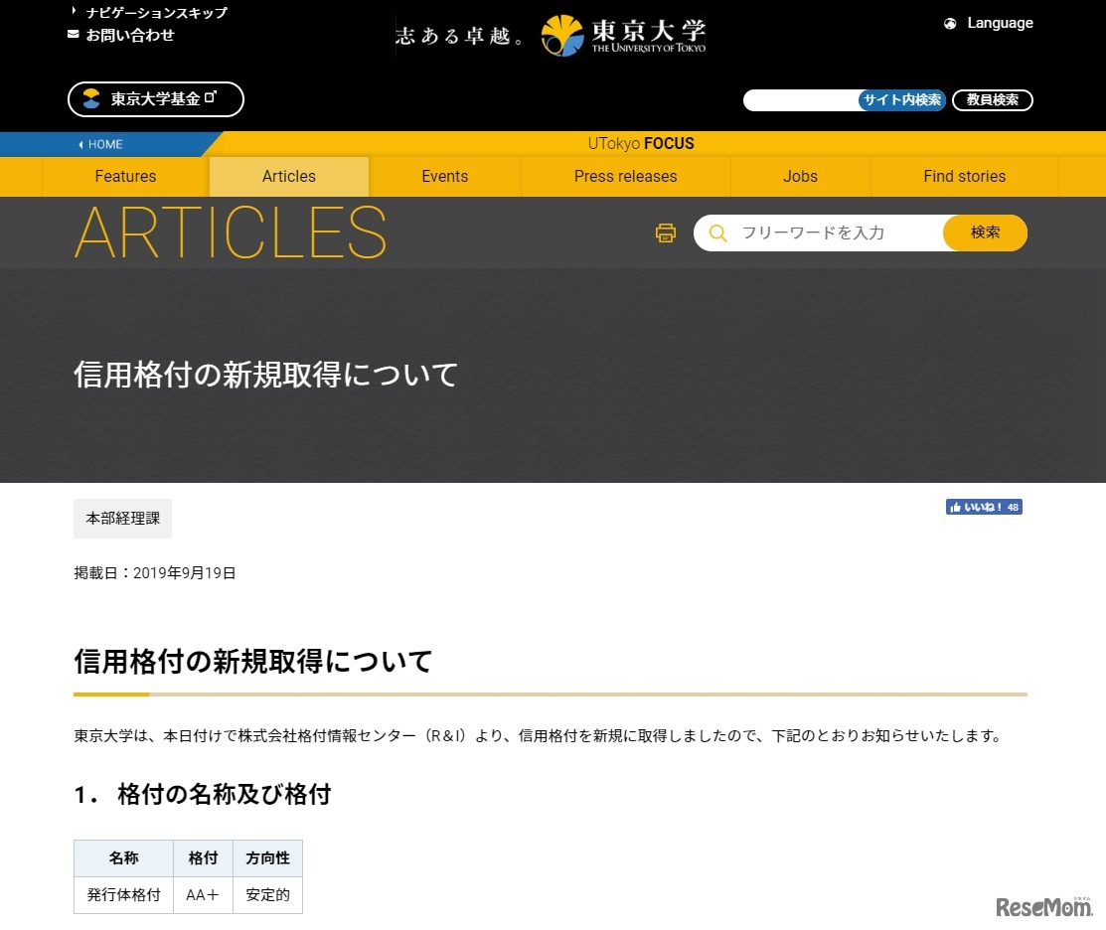This screenshot has width=1106, height=930.
Task: Click the envelope icon next to お問い合わせ
Action: (x=73, y=35)
